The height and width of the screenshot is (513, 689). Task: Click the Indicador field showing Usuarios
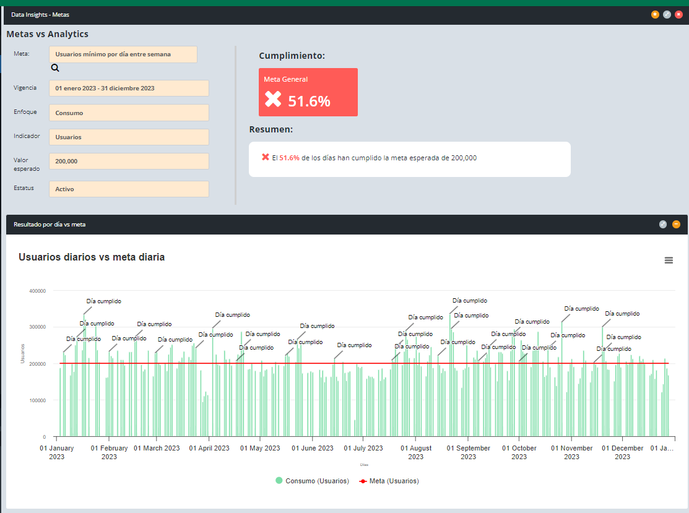point(129,137)
